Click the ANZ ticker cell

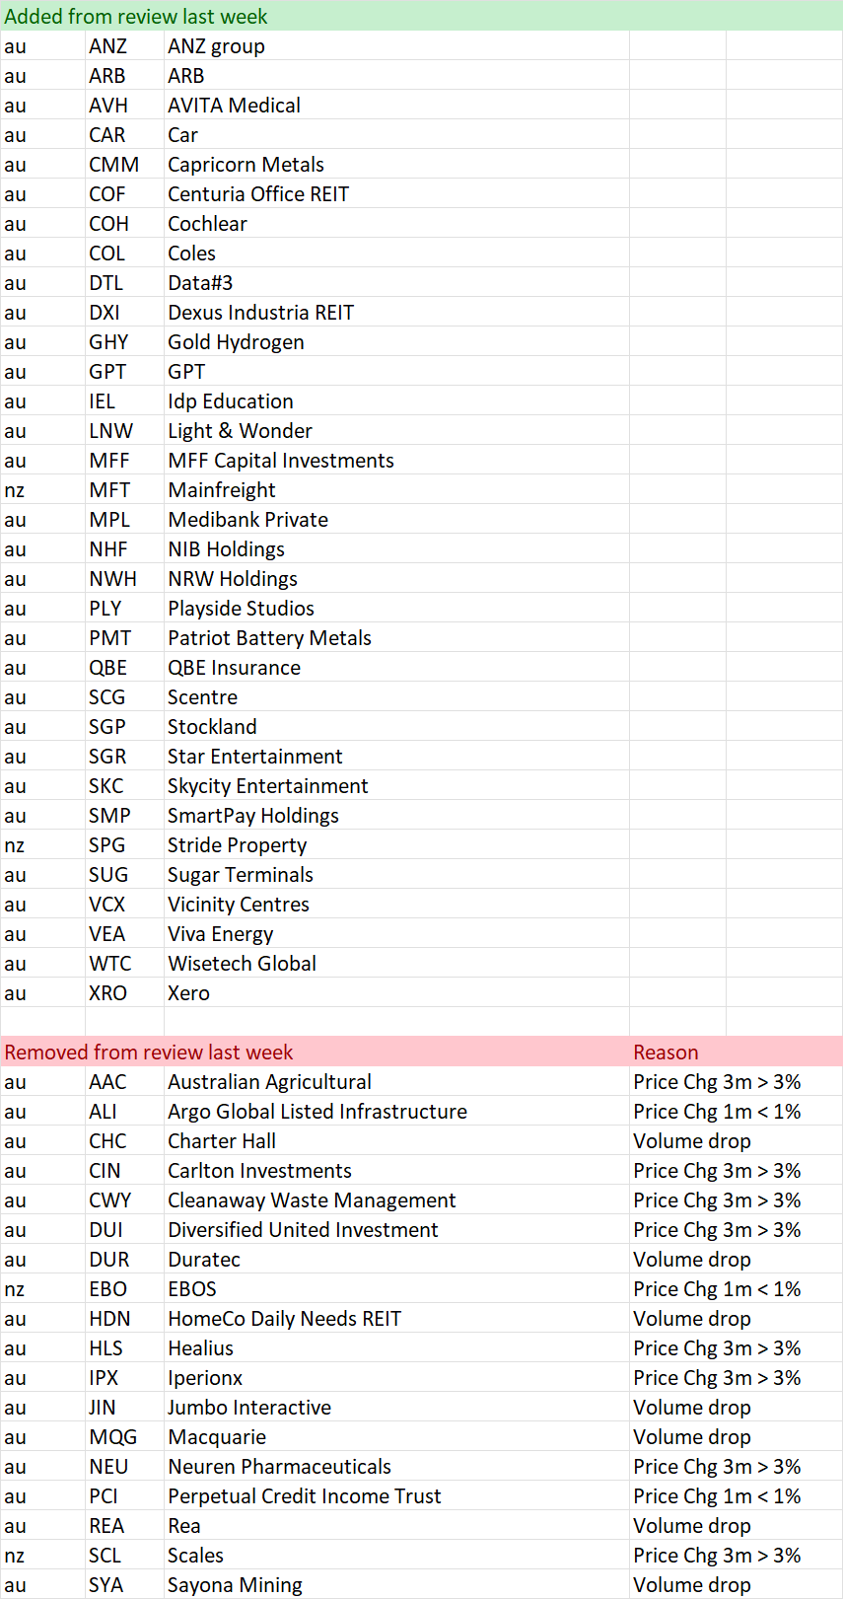pos(124,45)
